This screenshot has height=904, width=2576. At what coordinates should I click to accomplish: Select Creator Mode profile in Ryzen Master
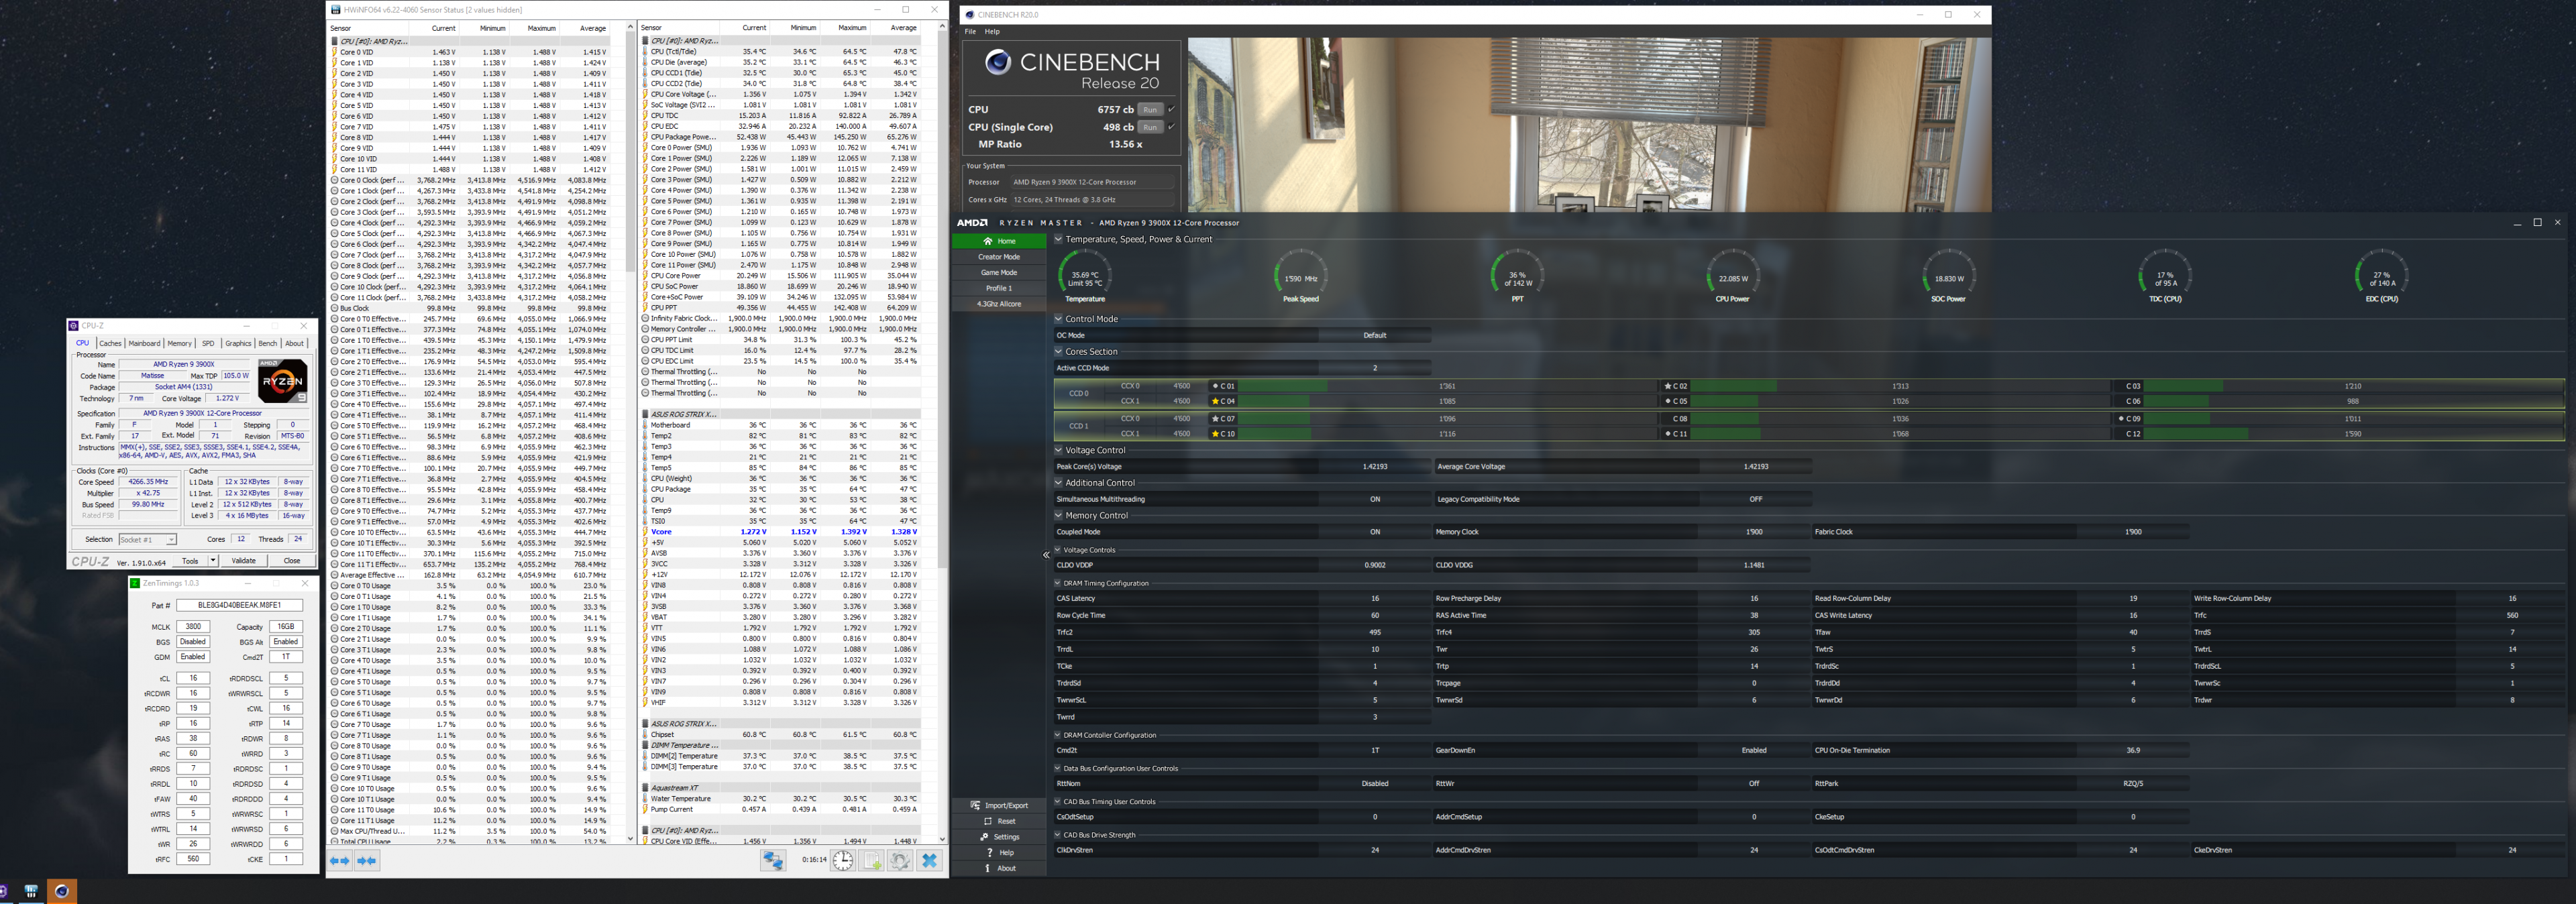998,257
